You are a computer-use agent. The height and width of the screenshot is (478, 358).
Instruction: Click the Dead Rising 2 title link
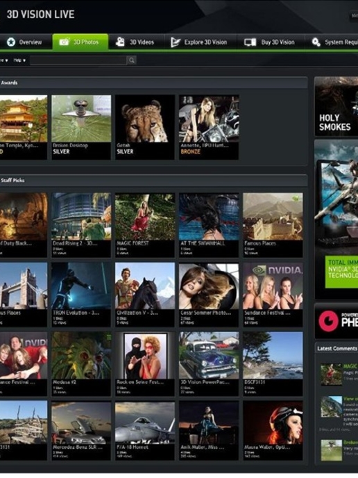point(75,244)
